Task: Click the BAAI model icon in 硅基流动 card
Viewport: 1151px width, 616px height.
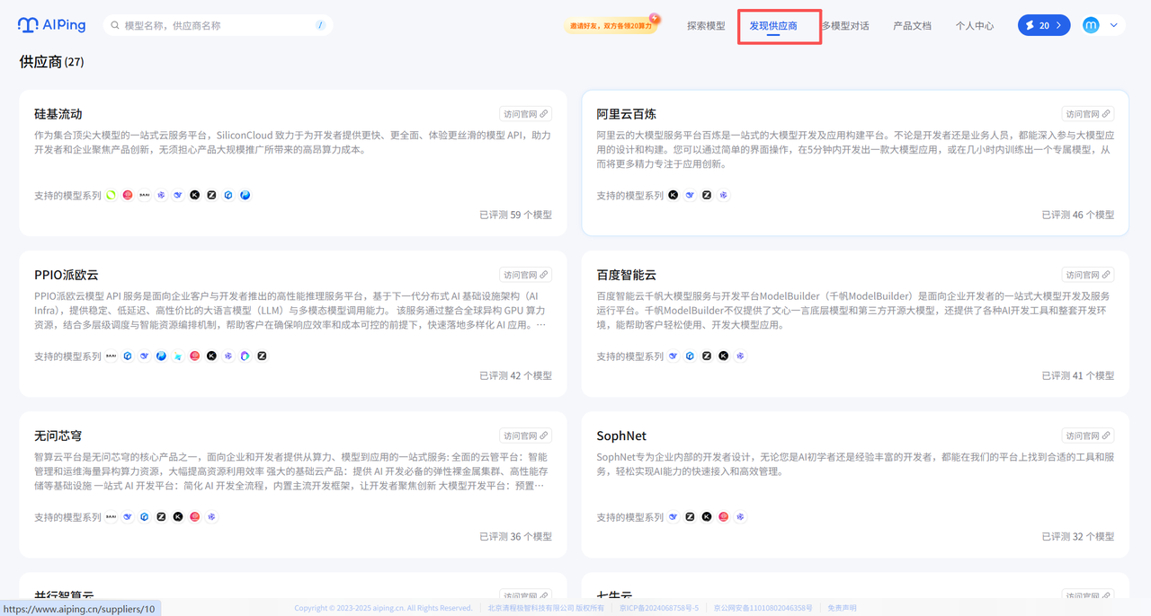Action: tap(144, 195)
